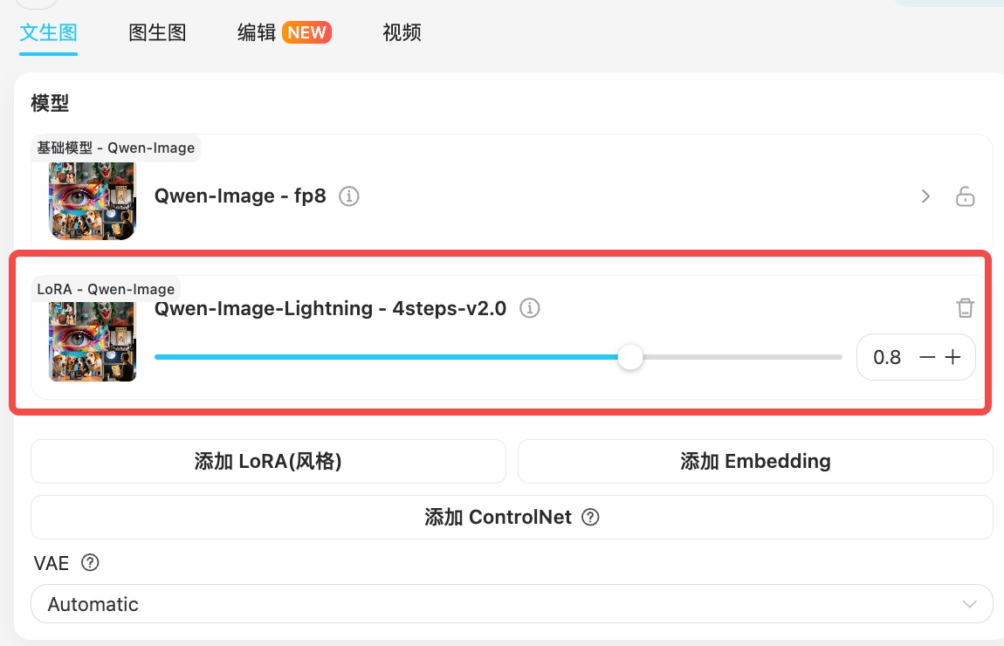
Task: Click the LoRA weight slider handle
Action: click(x=630, y=357)
